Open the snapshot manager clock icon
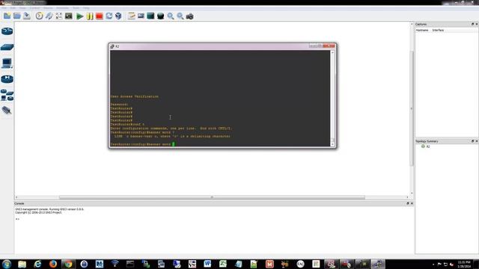Image resolution: width=479 pixels, height=269 pixels. (39, 16)
